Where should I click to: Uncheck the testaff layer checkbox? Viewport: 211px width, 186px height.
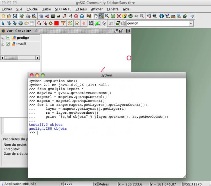pyautogui.click(x=8, y=44)
